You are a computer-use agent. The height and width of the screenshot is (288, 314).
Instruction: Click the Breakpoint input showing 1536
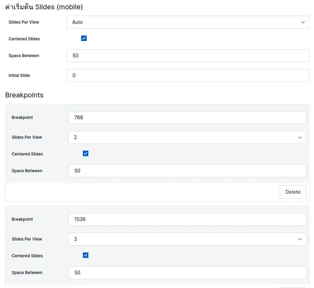click(188, 219)
